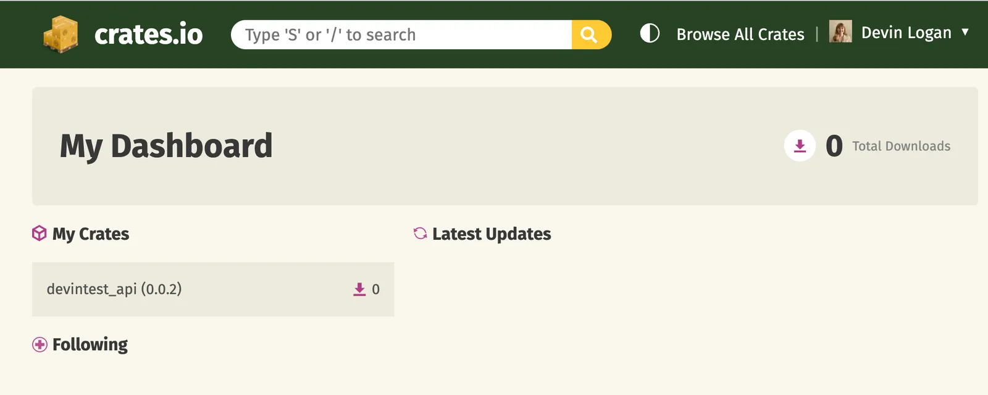The height and width of the screenshot is (395, 988).
Task: Click the devintest_api download count icon
Action: click(x=359, y=289)
